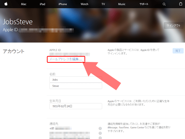Viewport: 185px width, 139px height.
Task: Click the Steve name field
Action: point(76,86)
